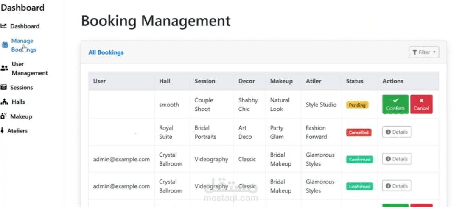Cancel the pending smooth hall booking
The image size is (462, 207).
click(421, 104)
